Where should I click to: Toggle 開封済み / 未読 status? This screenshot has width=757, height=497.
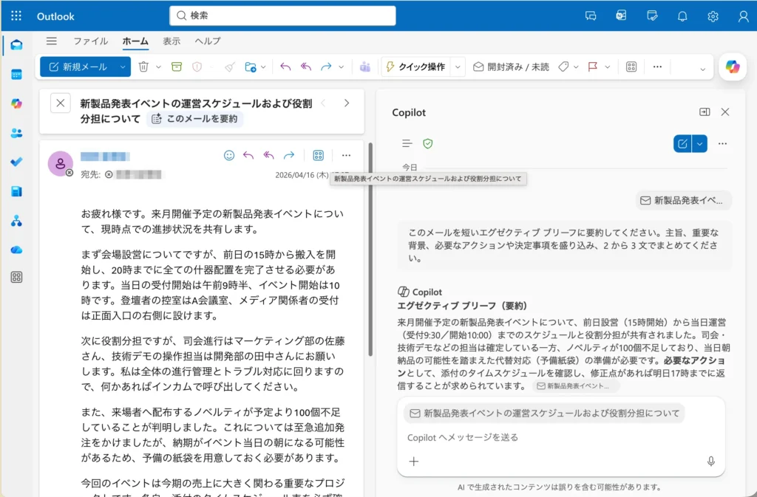click(512, 66)
